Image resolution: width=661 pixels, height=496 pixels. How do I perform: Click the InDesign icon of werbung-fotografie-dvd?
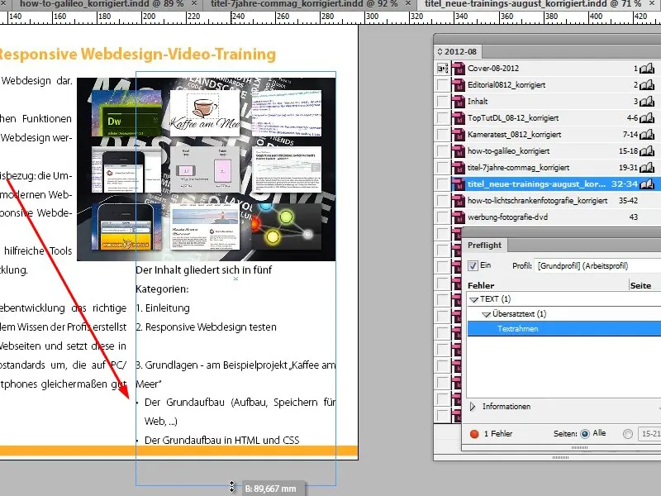pos(459,217)
